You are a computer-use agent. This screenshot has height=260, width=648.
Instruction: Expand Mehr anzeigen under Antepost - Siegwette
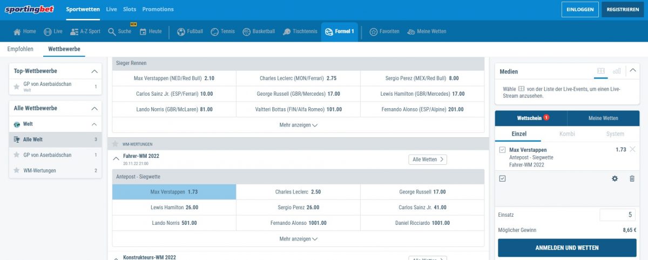click(298, 239)
